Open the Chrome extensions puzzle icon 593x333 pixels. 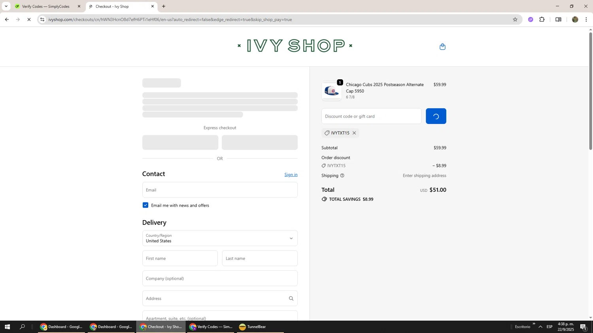(x=542, y=19)
